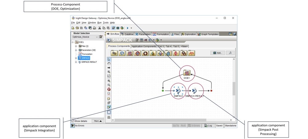Run the model with the blue play icon
The image size is (308, 139).
128,28
